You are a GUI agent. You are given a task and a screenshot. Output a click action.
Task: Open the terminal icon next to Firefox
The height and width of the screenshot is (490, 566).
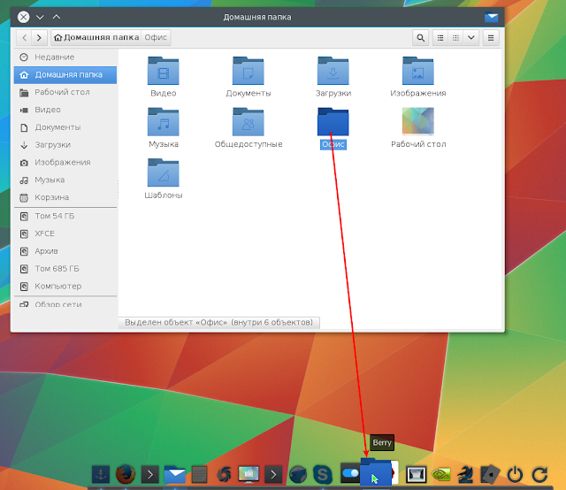pos(150,474)
